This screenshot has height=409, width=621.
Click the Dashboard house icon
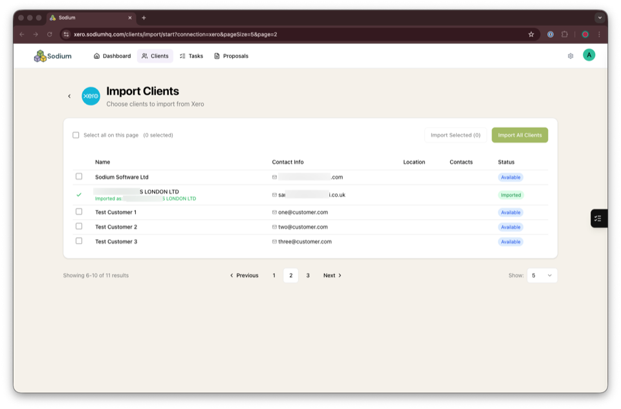click(97, 56)
